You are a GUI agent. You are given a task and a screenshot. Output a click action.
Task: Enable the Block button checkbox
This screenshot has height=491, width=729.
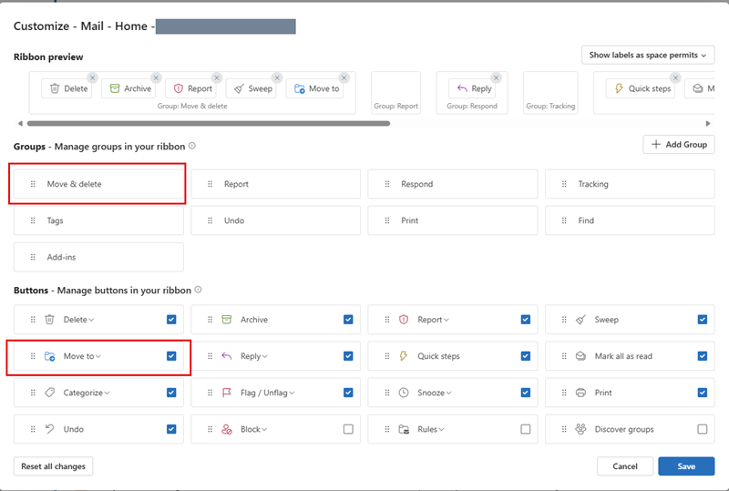point(348,429)
